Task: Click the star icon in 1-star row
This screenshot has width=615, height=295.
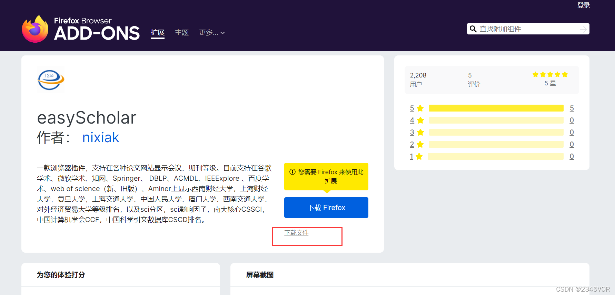Action: point(419,156)
